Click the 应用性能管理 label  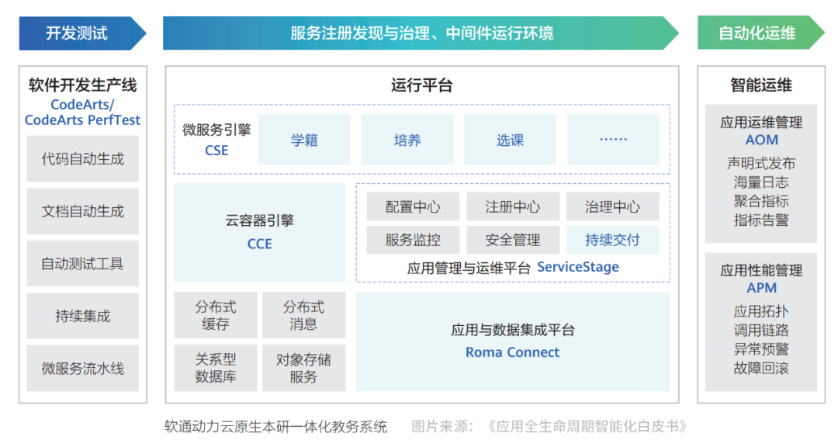point(761,270)
